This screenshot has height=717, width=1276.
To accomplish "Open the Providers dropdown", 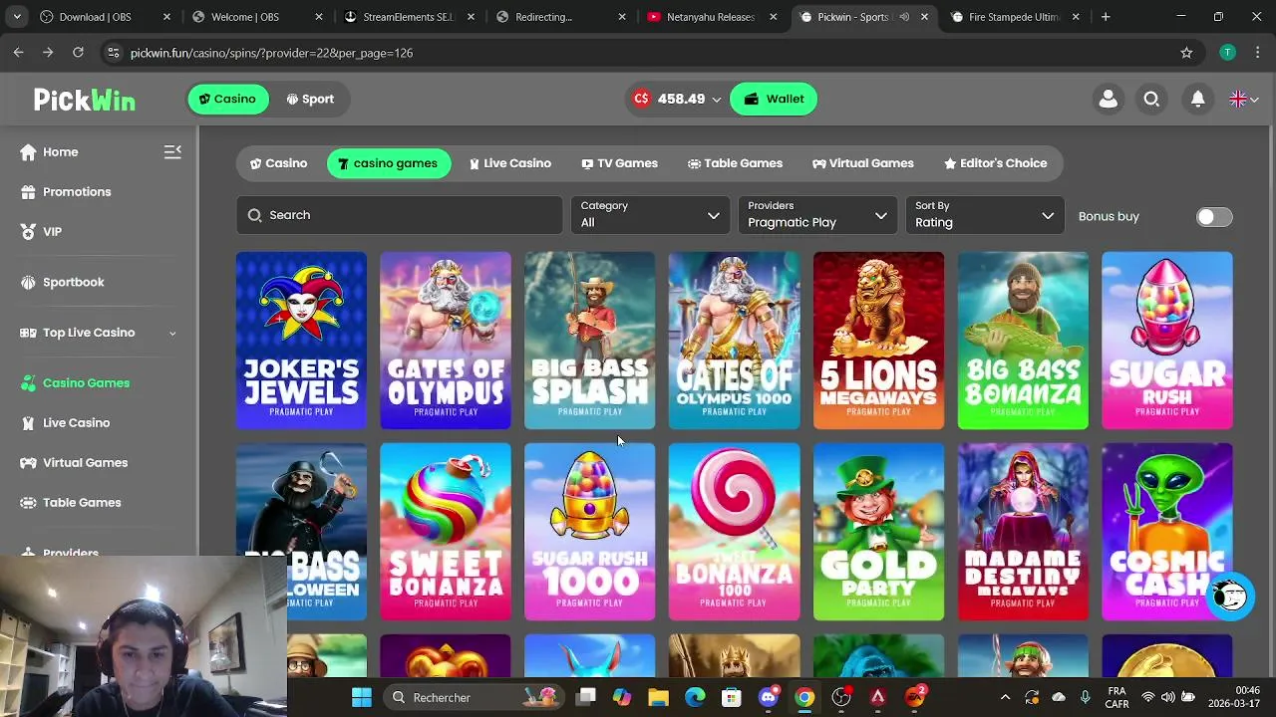I will tap(817, 215).
